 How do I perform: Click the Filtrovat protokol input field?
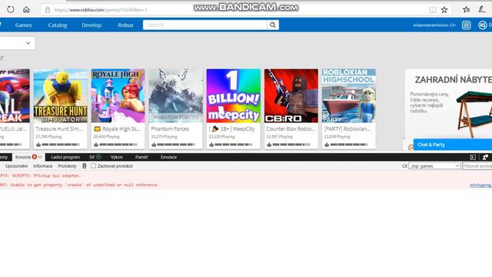[477, 166]
